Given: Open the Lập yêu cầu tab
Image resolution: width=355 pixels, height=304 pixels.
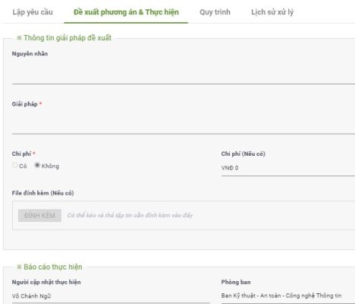Looking at the screenshot, I should point(33,12).
